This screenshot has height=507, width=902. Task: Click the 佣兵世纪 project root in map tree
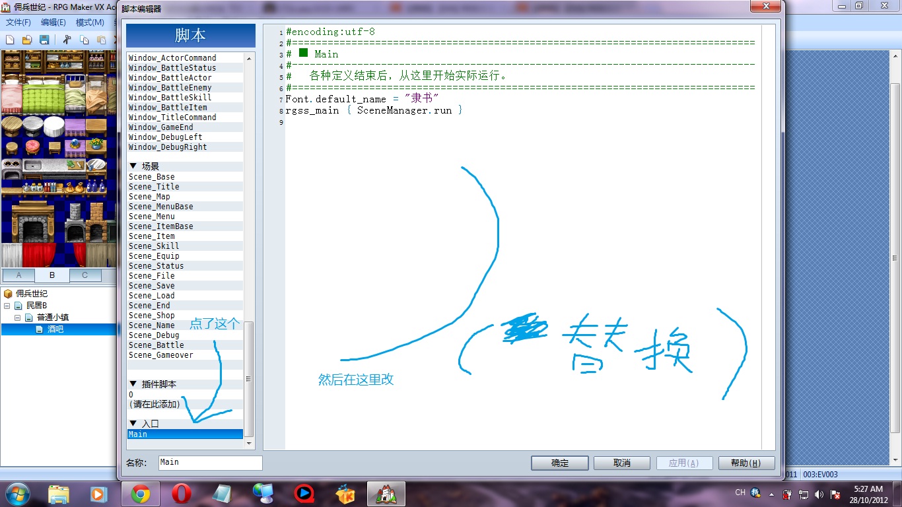tap(32, 293)
